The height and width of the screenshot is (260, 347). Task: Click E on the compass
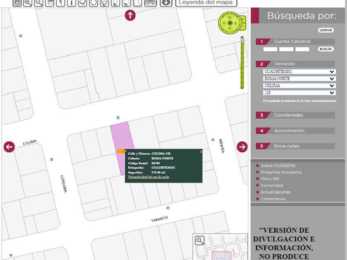point(235,23)
